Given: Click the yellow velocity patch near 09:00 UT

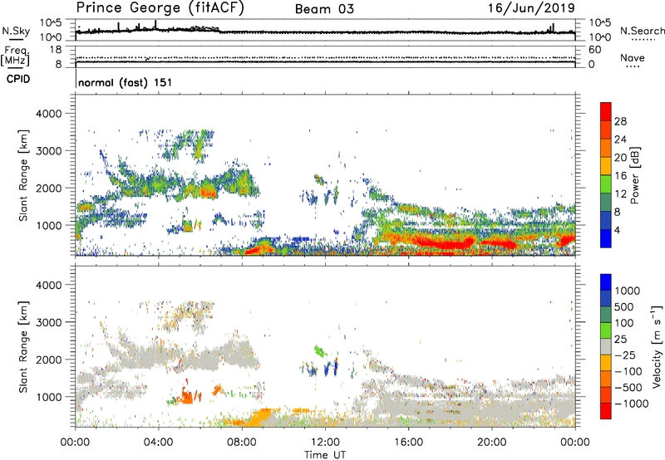Looking at the screenshot, I should (x=259, y=416).
